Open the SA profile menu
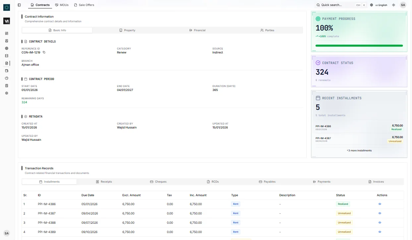 (403, 5)
